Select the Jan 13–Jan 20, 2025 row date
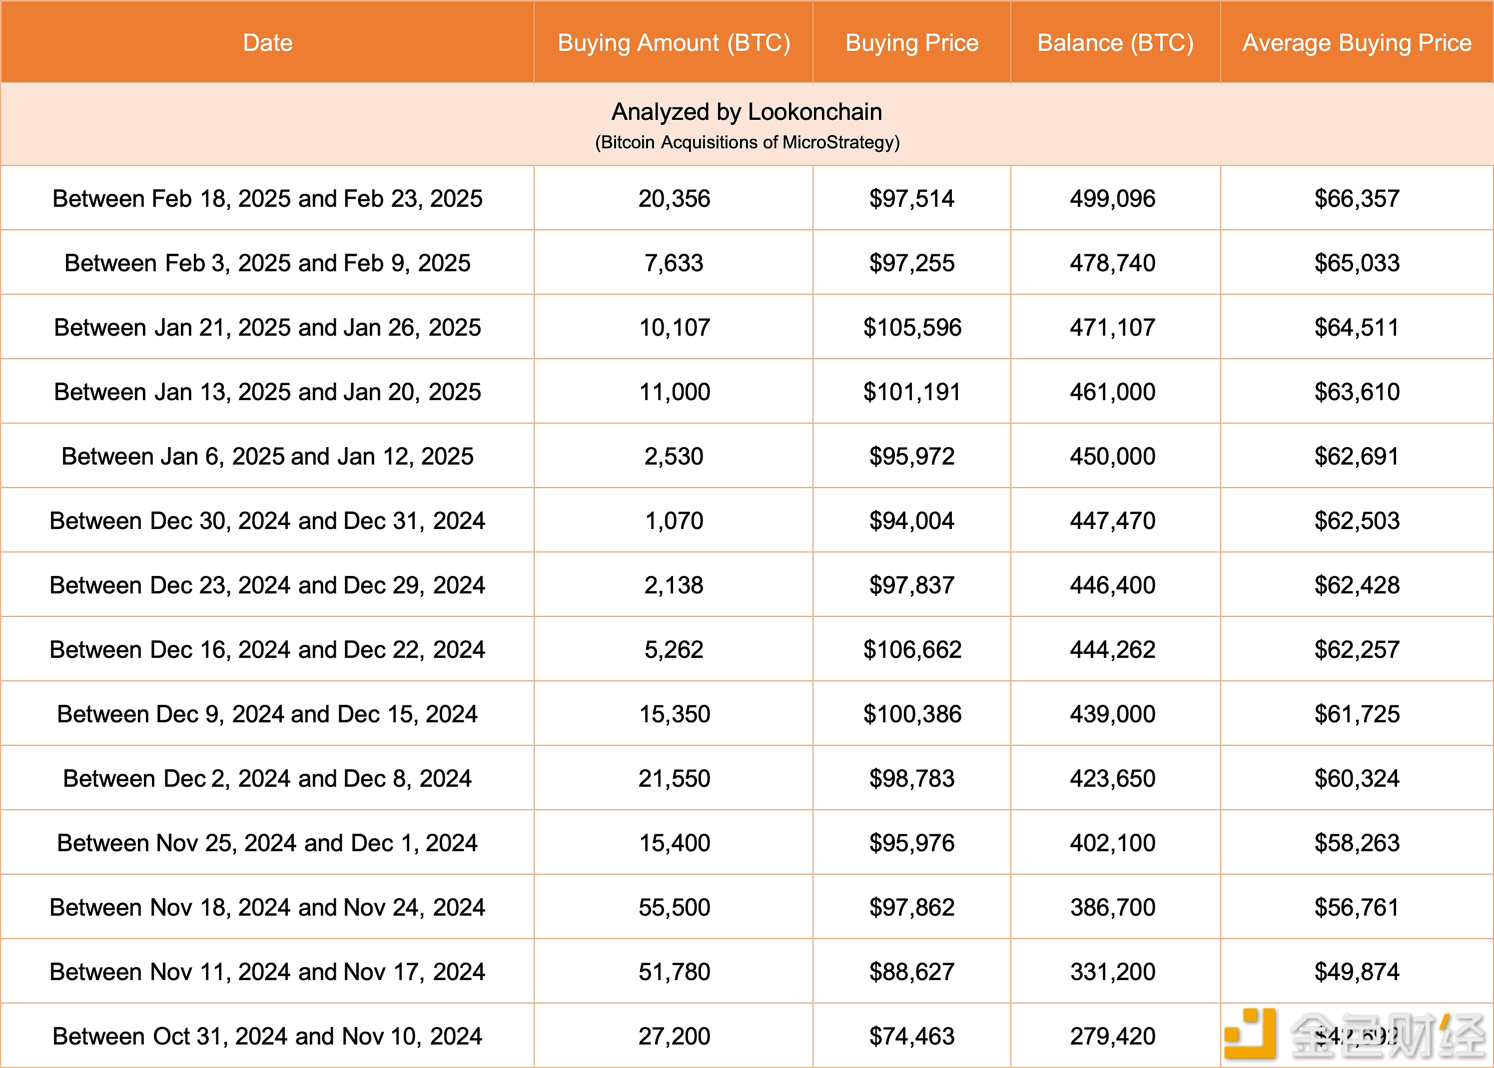1494x1068 pixels. [x=267, y=392]
